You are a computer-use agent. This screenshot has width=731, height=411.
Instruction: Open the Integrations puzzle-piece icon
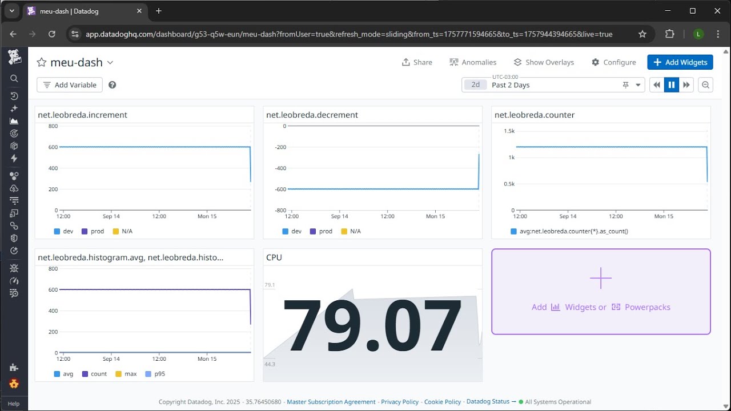(14, 368)
